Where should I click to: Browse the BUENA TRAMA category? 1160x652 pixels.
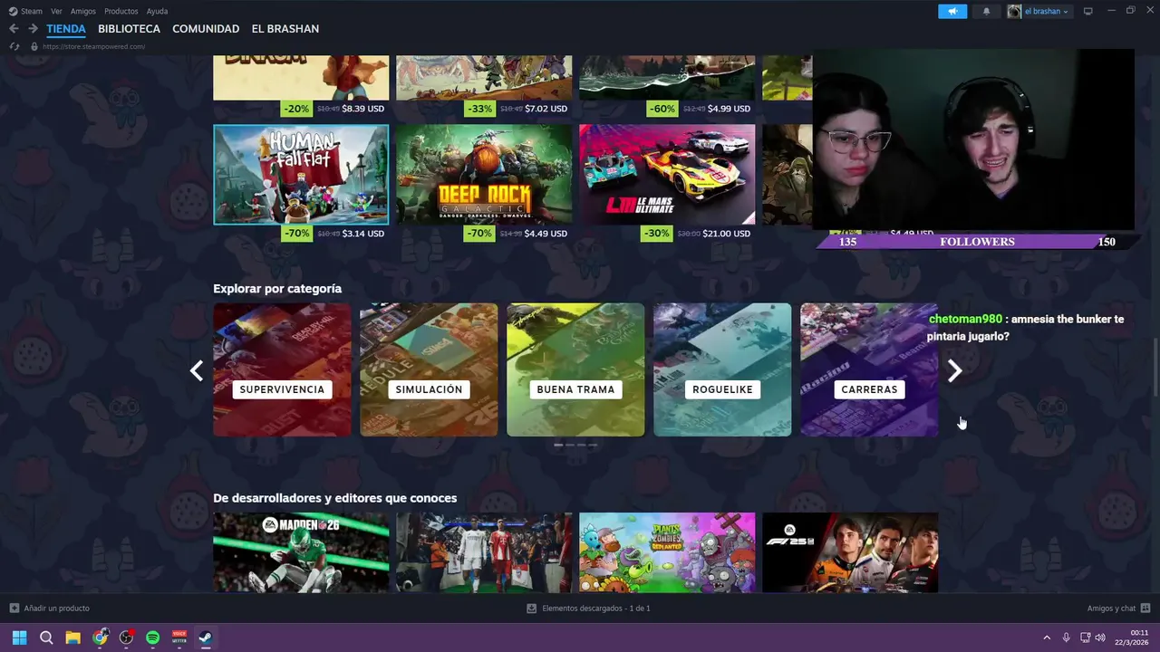[575, 369]
